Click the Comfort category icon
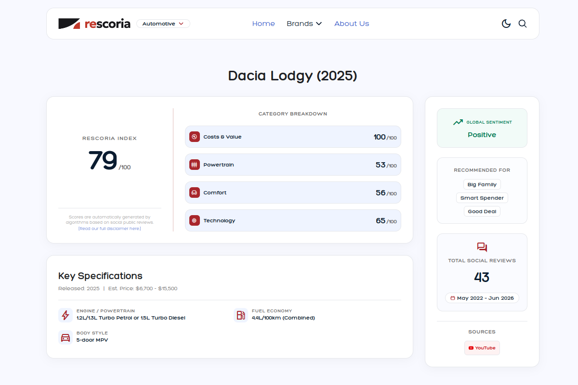Image resolution: width=578 pixels, height=385 pixels. pos(195,192)
